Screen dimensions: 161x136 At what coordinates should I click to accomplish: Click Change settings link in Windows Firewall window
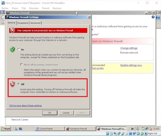(x=129, y=48)
